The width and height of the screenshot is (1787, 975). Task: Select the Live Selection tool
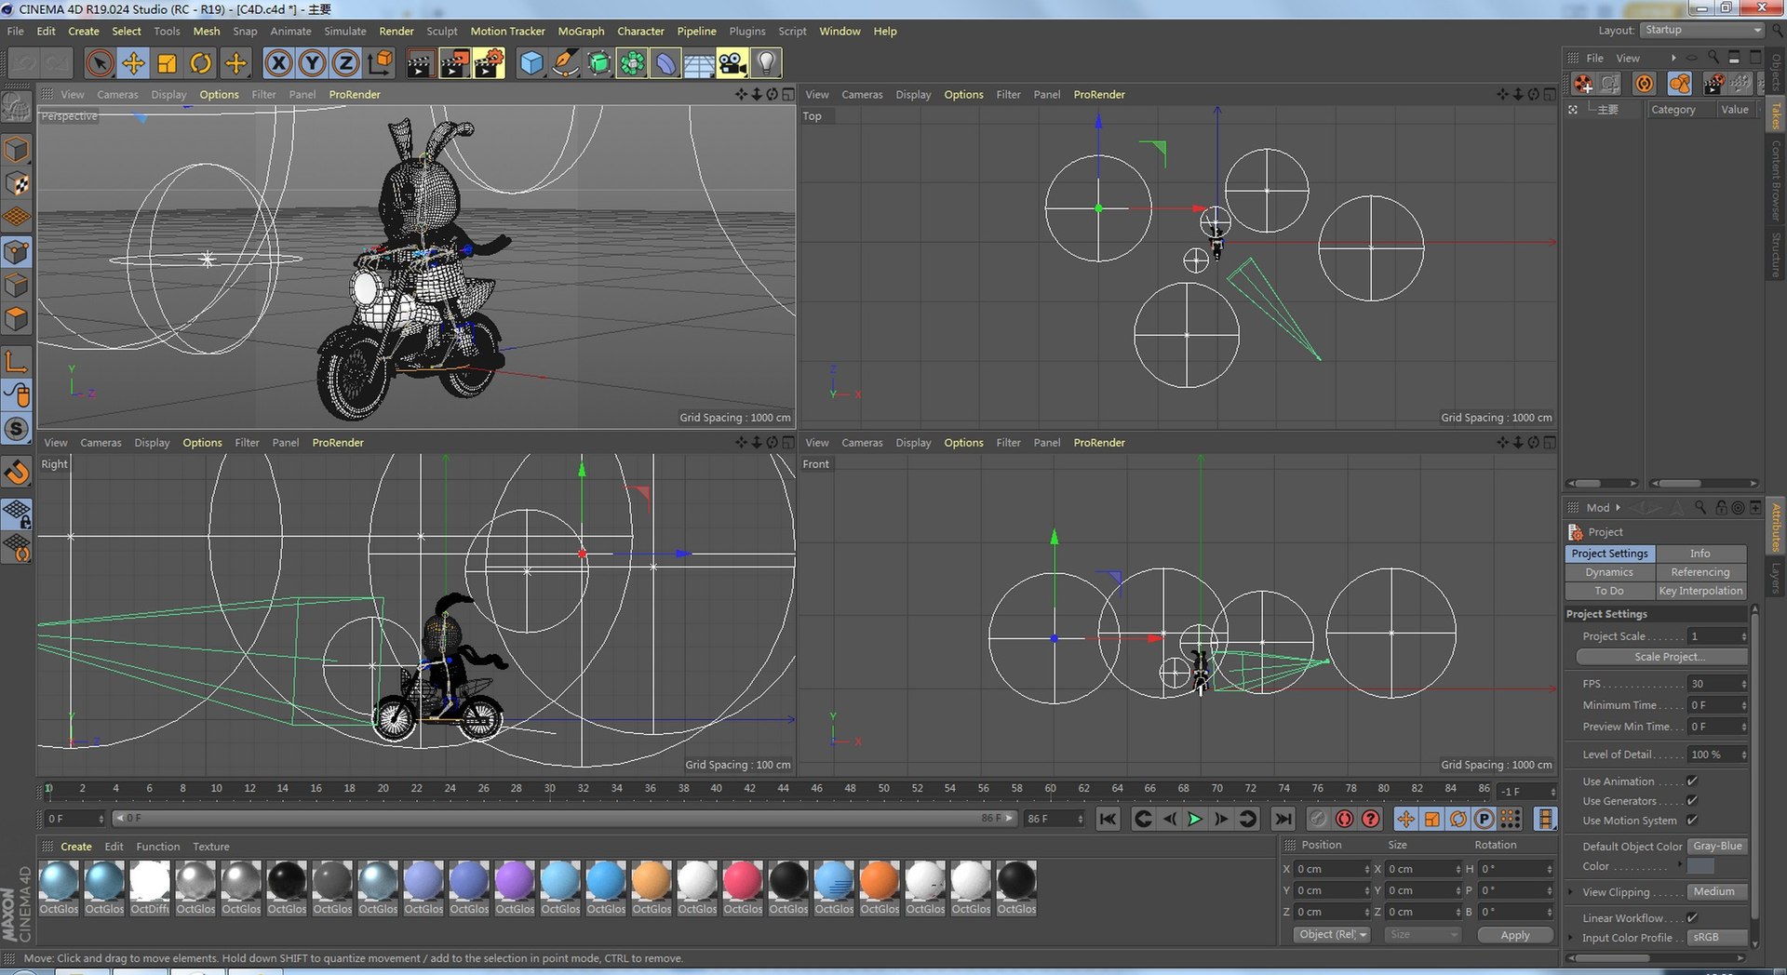click(100, 63)
